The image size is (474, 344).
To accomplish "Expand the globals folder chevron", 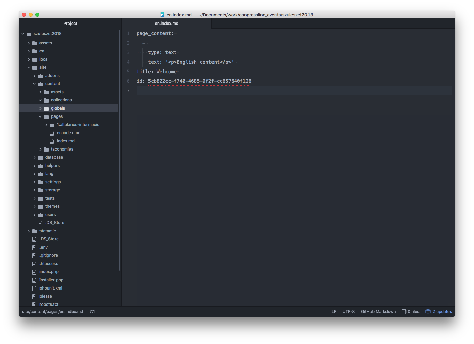I will pos(40,108).
